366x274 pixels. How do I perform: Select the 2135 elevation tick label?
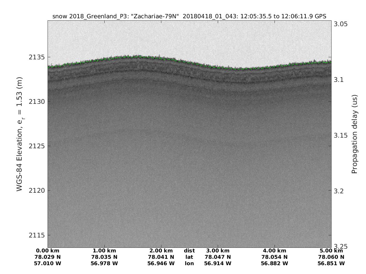pos(37,57)
